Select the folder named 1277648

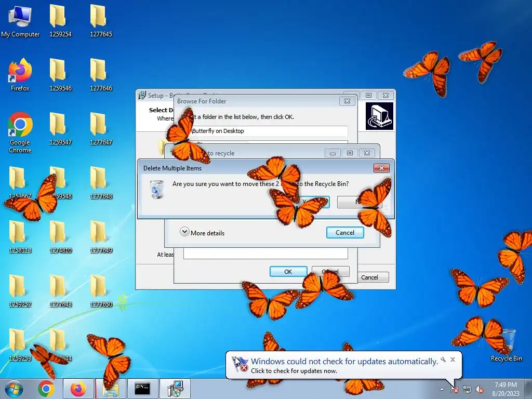pos(101,183)
